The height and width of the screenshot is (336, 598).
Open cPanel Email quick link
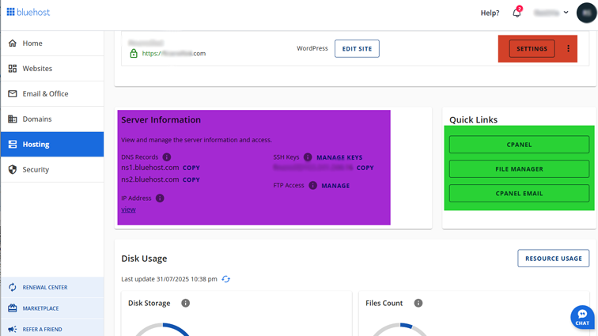pos(519,194)
